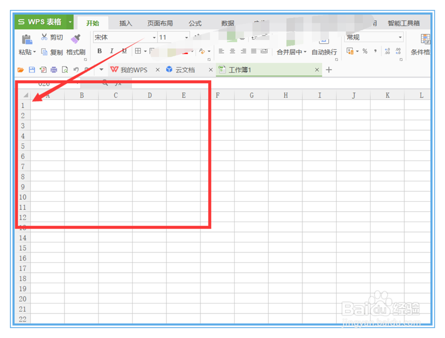Select row 16 header
The height and width of the screenshot is (338, 445).
(x=23, y=258)
